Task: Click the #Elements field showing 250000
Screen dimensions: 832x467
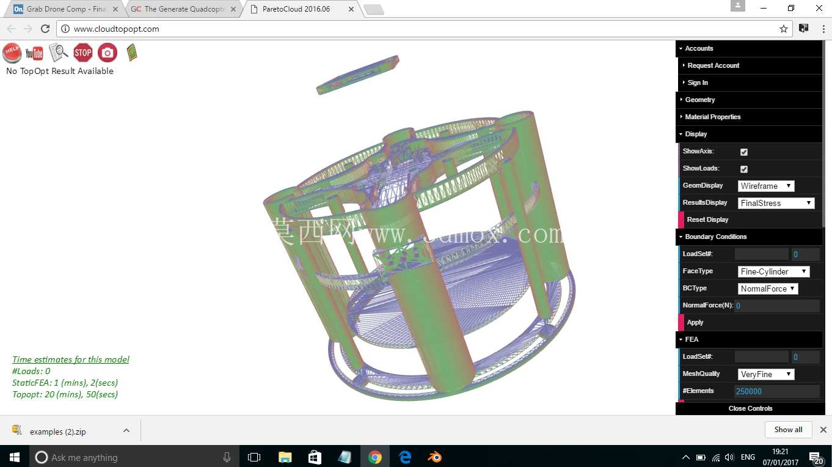Action: (x=777, y=391)
